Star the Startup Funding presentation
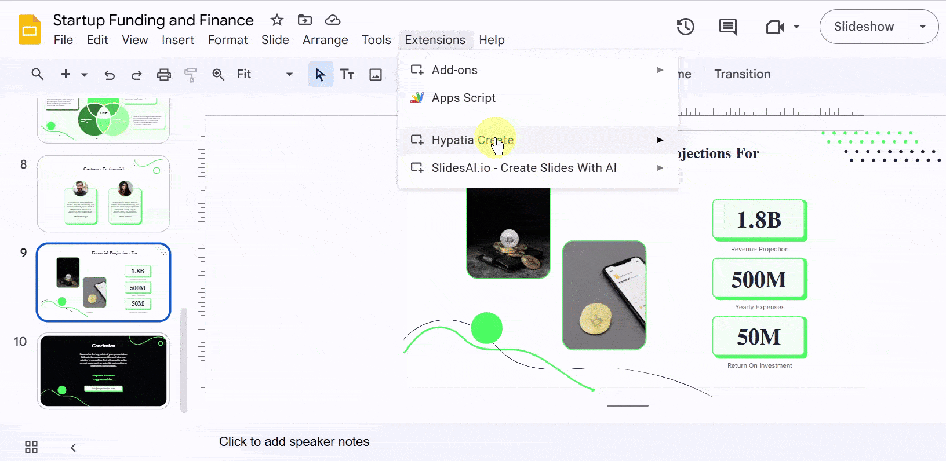Viewport: 946px width, 461px height. (277, 20)
